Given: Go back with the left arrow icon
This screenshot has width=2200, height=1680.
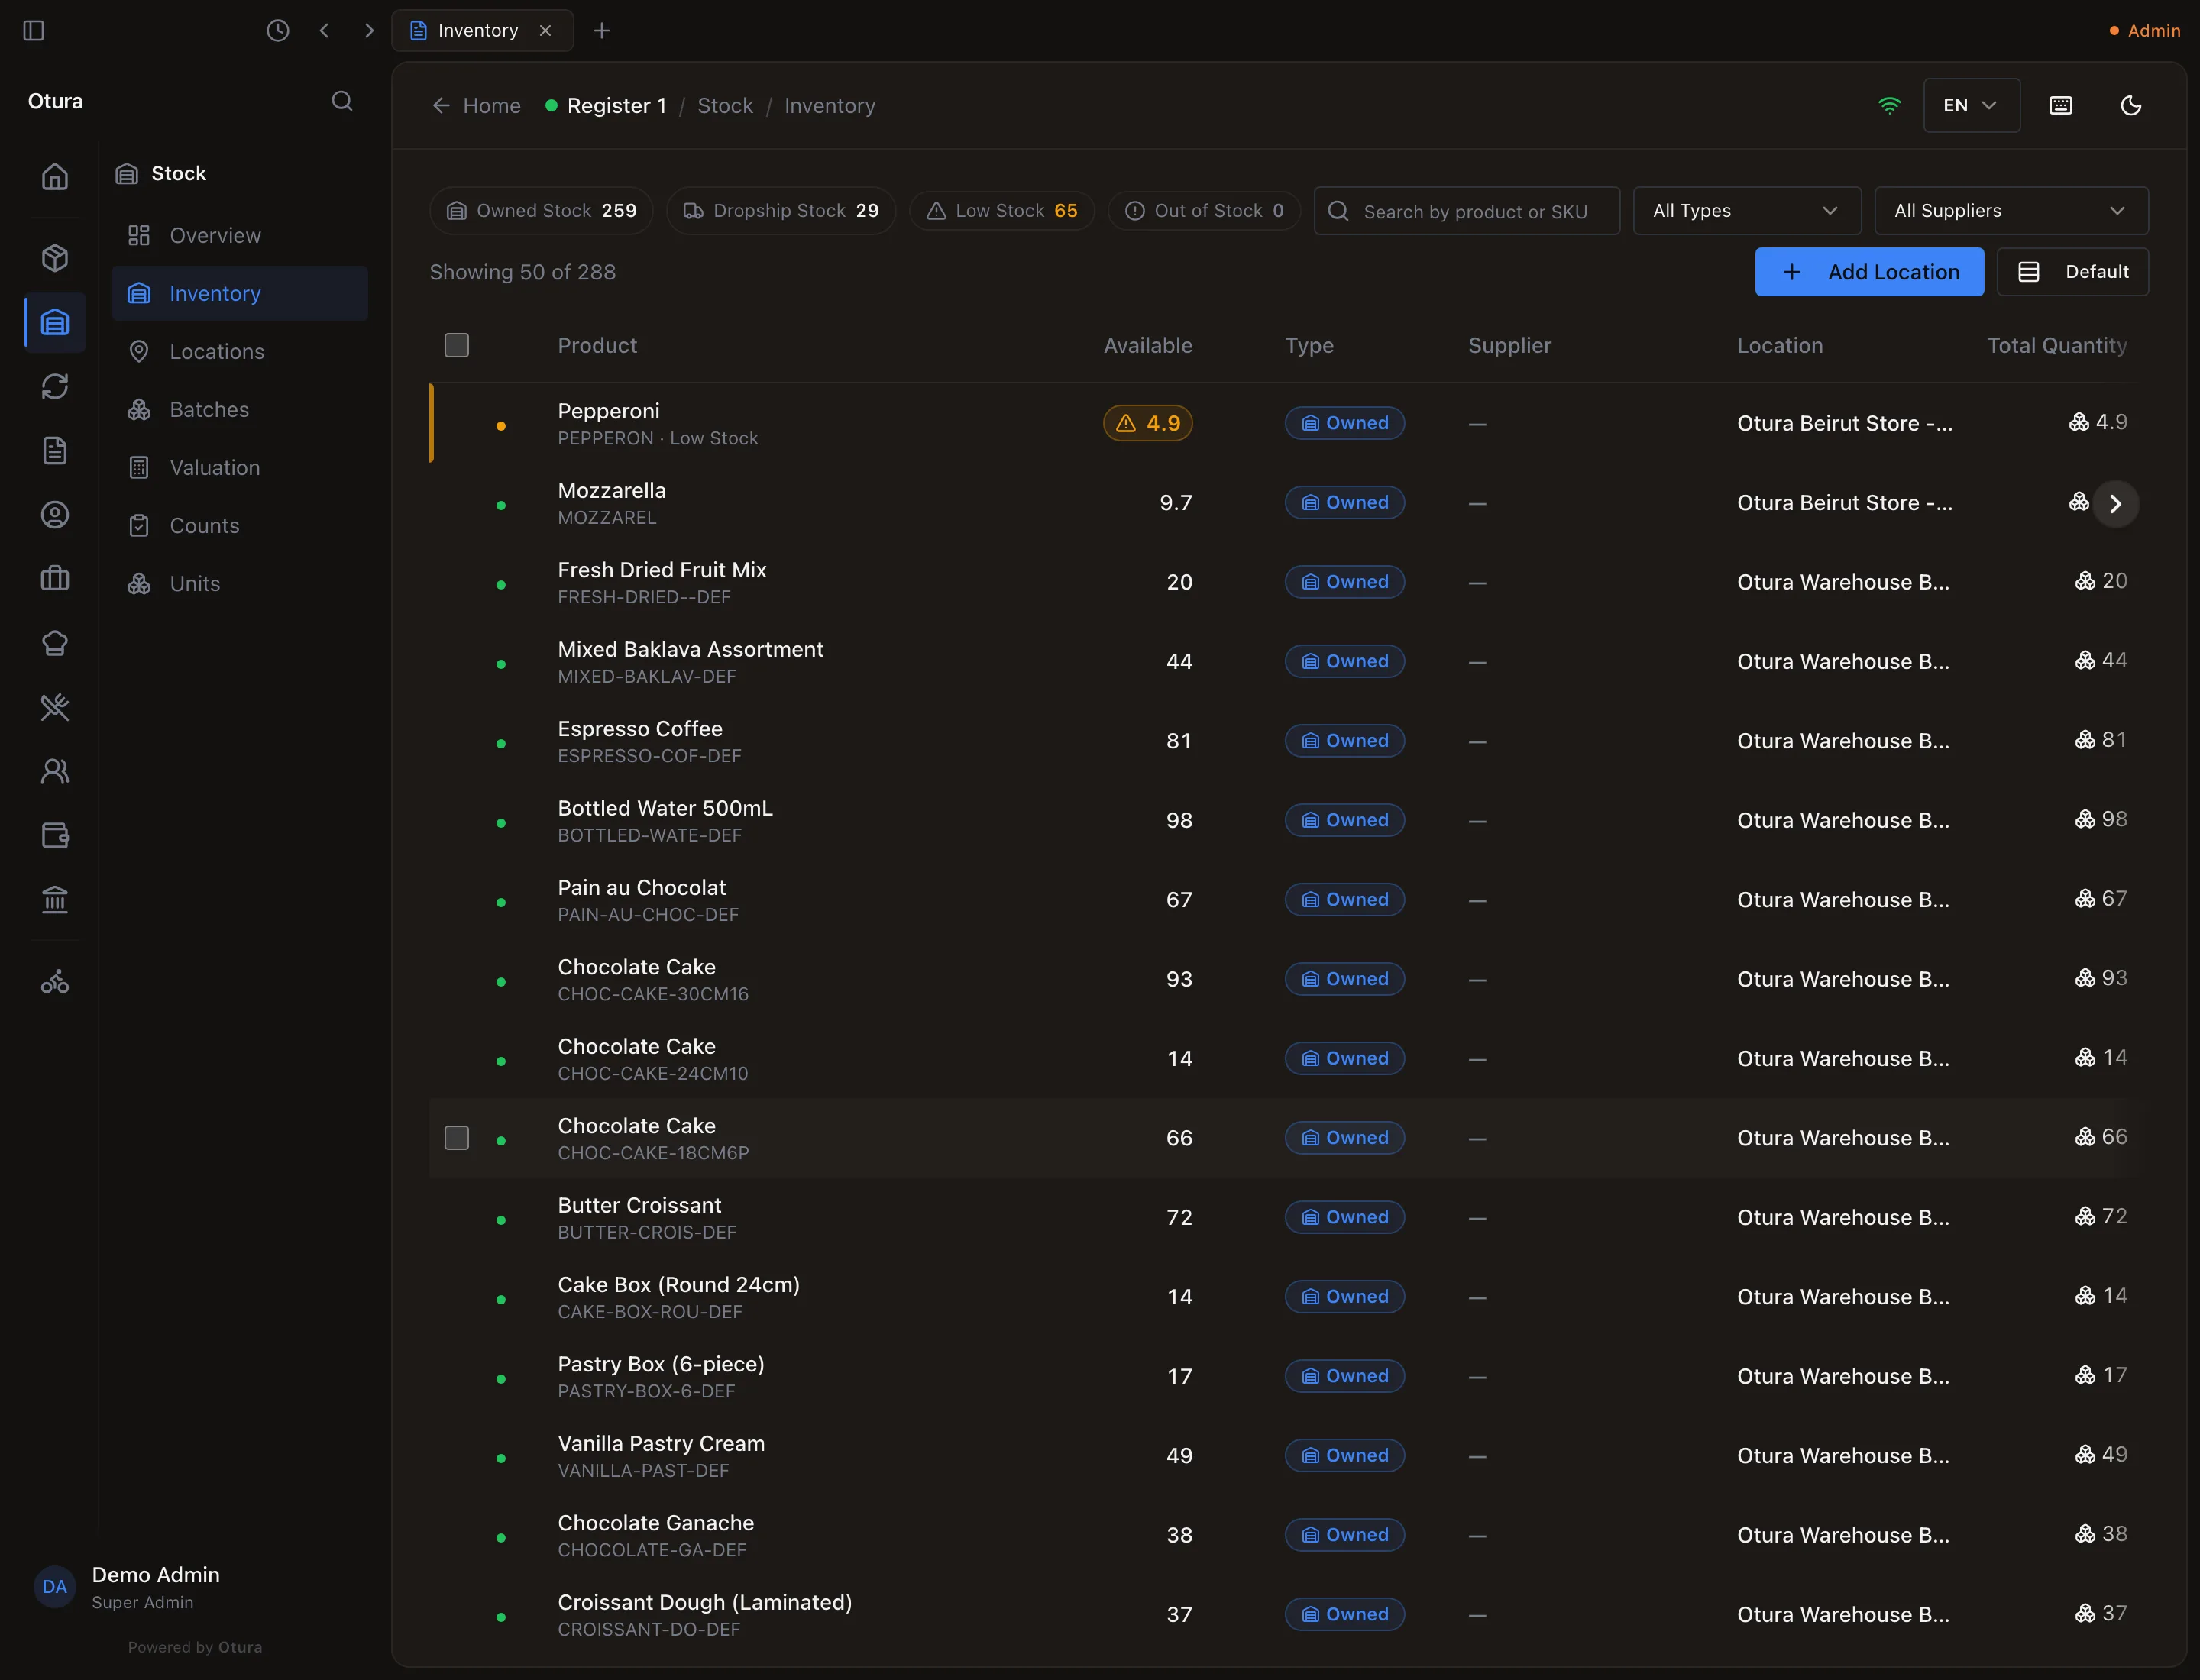Looking at the screenshot, I should pos(324,31).
